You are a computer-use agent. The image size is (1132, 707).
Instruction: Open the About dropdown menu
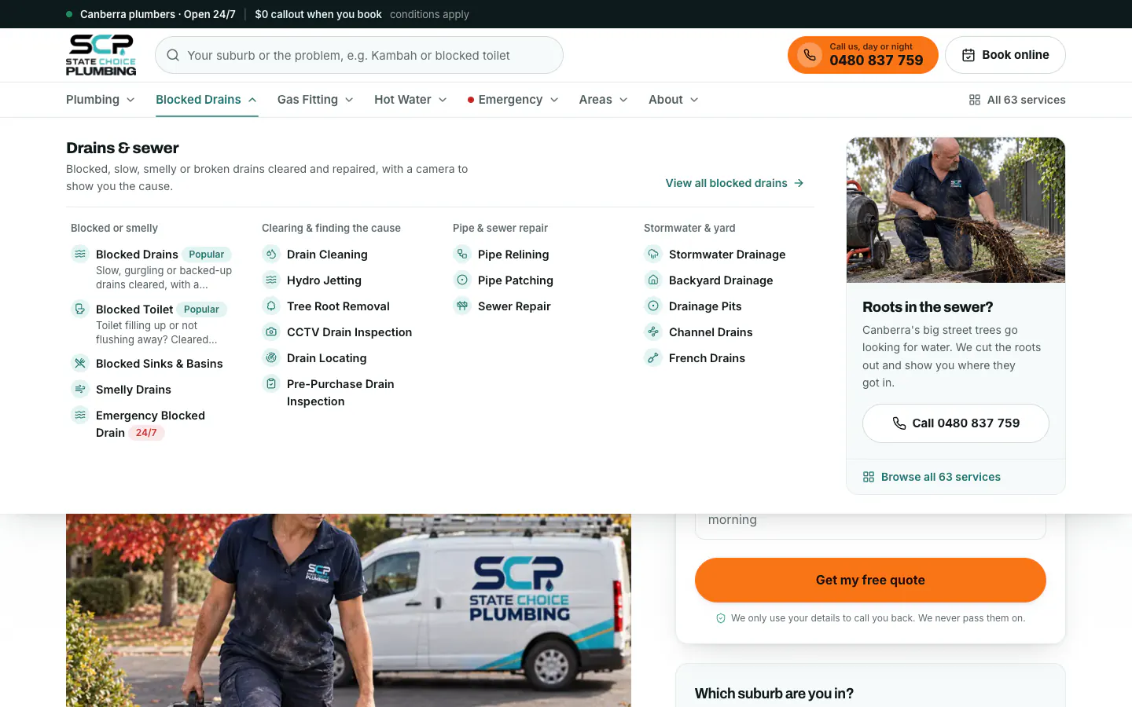click(674, 100)
